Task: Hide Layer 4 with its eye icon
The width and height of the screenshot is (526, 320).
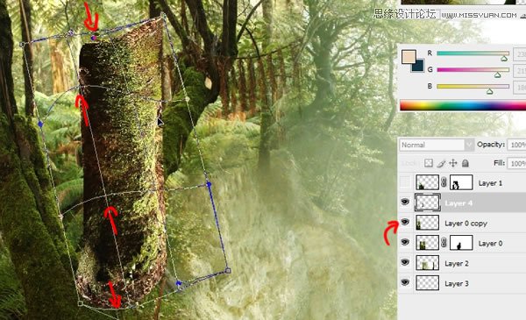Action: point(405,202)
